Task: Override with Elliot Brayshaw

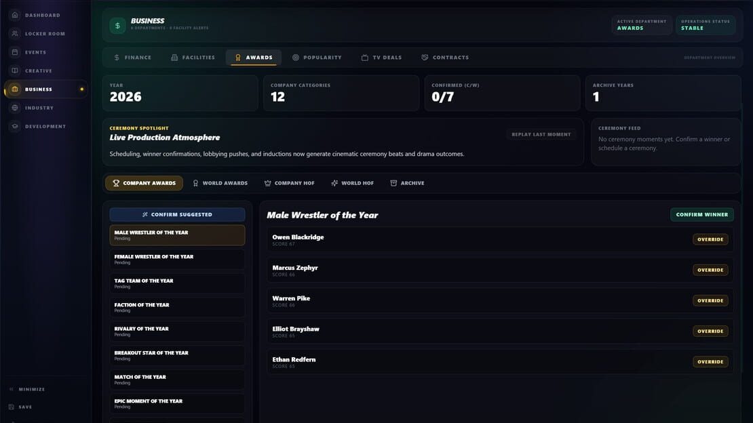Action: 710,331
